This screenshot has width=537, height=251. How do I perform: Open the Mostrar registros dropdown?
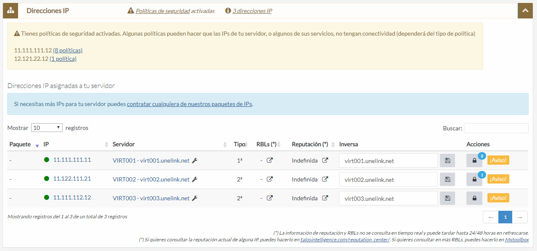point(47,128)
